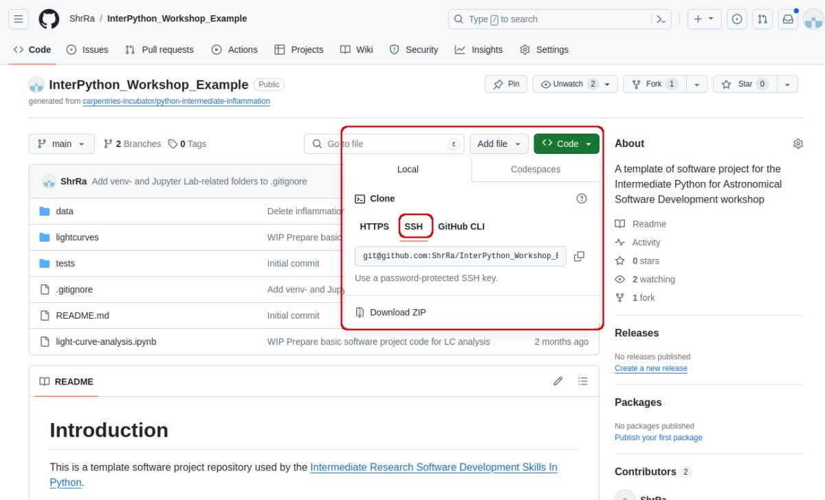Screen dimensions: 825x500
Task: Focus the Go to file search box
Action: coord(384,144)
